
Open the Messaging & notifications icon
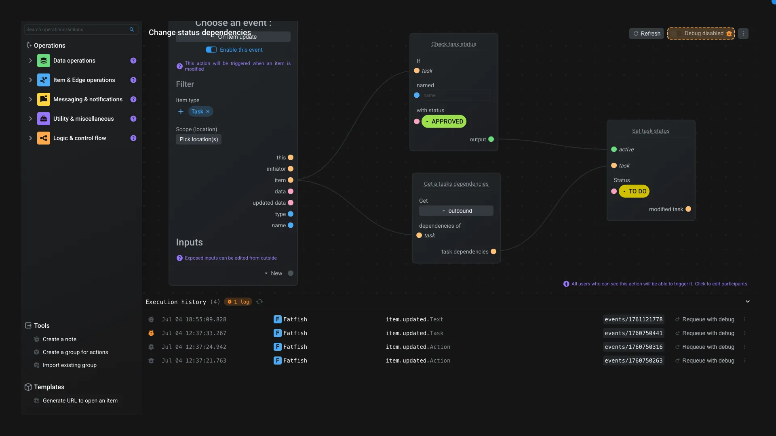coord(44,99)
